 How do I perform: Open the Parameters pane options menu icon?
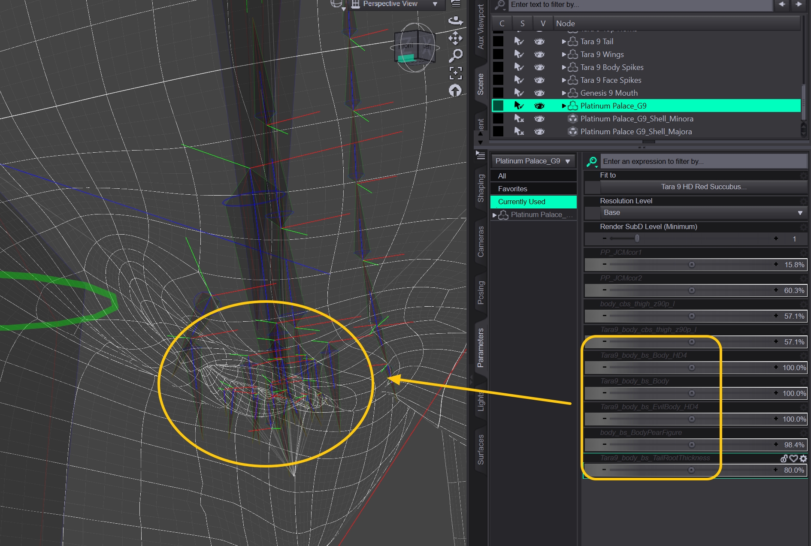[x=481, y=155]
